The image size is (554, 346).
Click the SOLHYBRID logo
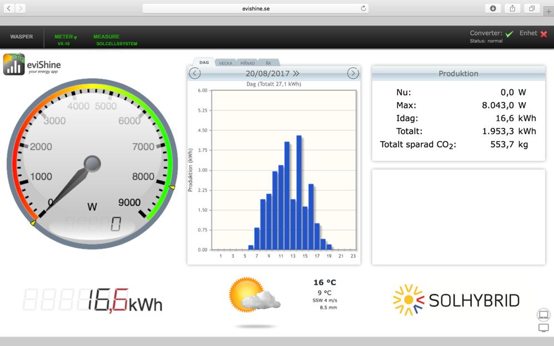pyautogui.click(x=456, y=300)
